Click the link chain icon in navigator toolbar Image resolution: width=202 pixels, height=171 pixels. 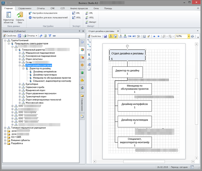click(54, 36)
